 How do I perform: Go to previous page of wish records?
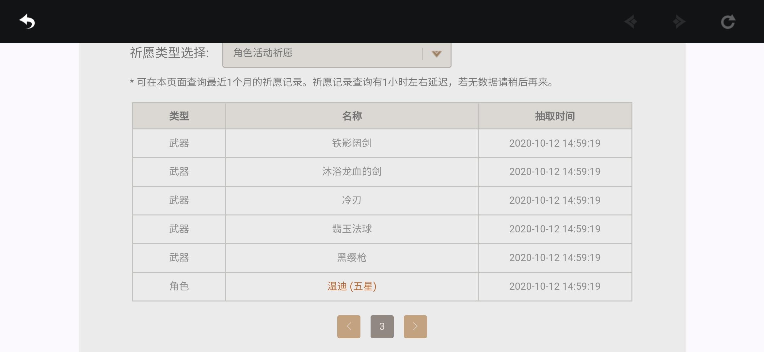(x=349, y=326)
